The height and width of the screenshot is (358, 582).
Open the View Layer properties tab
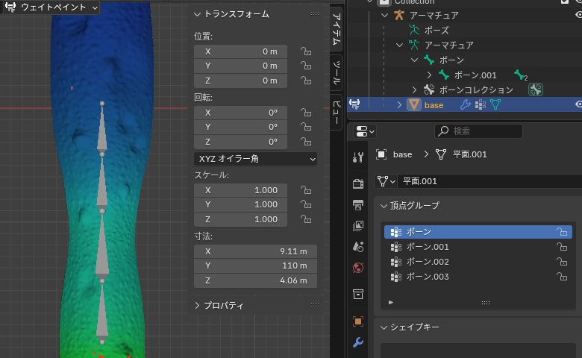click(x=358, y=225)
